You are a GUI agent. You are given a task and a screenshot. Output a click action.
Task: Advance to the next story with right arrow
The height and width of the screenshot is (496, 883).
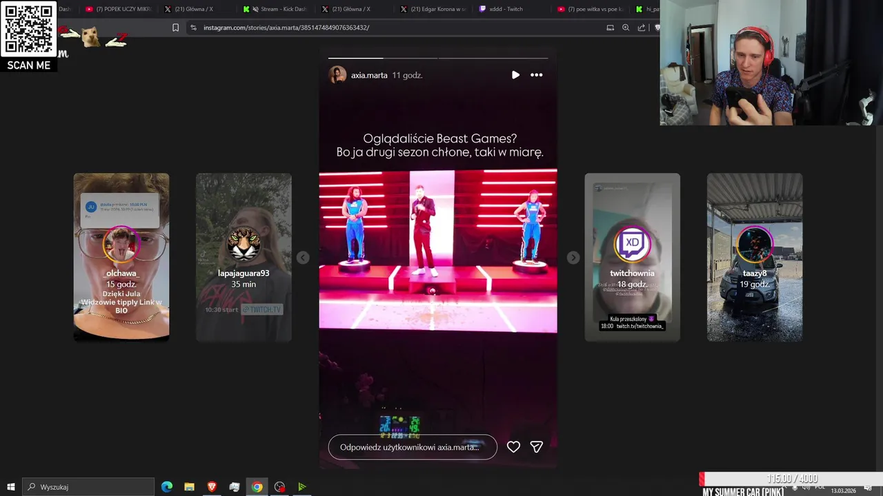573,258
